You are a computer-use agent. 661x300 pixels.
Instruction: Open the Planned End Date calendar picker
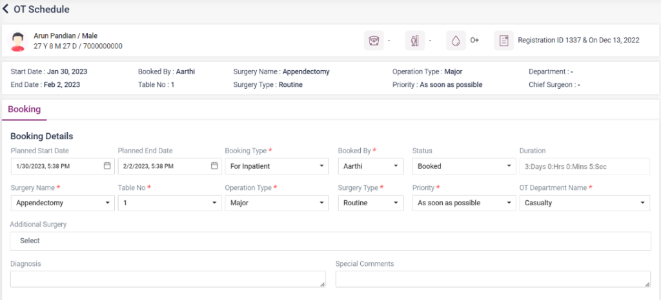(x=214, y=166)
